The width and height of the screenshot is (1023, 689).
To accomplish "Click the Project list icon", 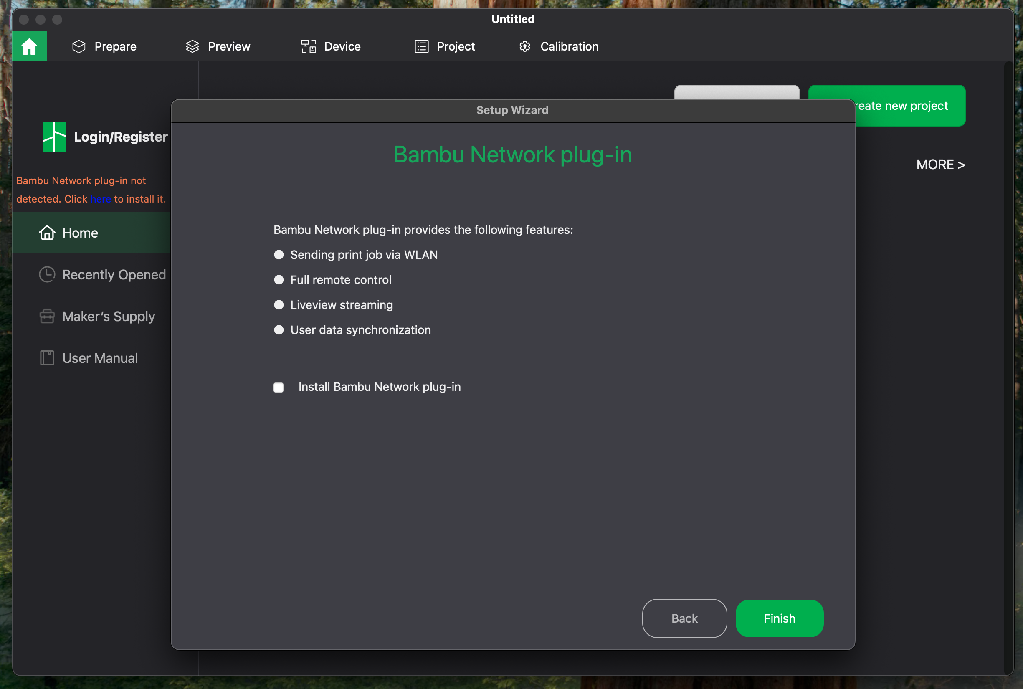I will (x=421, y=46).
